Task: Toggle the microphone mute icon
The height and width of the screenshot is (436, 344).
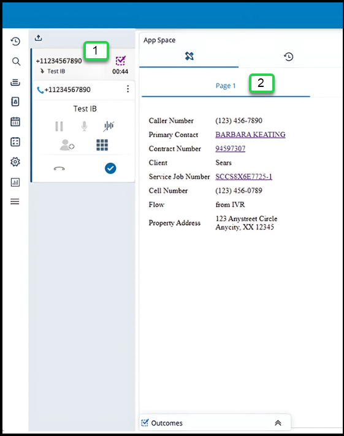Action: [x=84, y=126]
